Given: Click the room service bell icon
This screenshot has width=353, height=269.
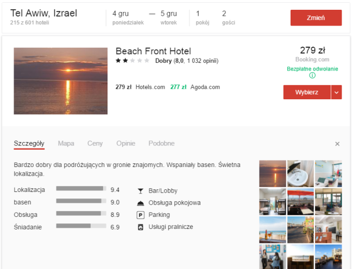Looking at the screenshot, I should (141, 203).
